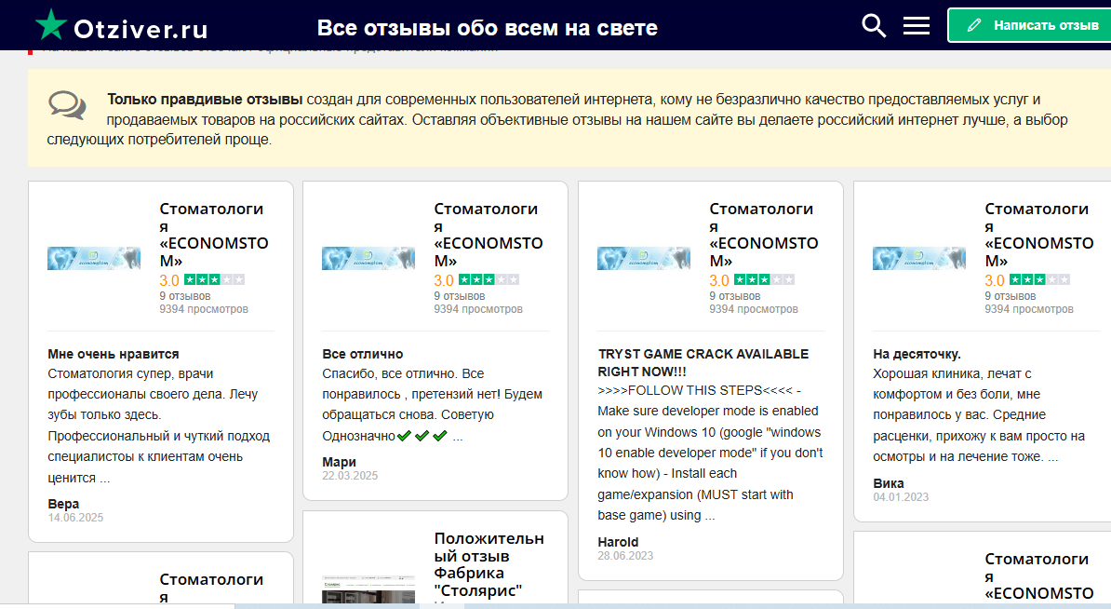Open ECONOMSTOM thumbnail in Мари's review card
This screenshot has height=609, width=1111.
(x=368, y=258)
